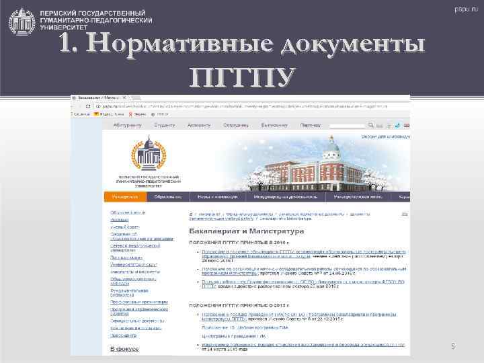Select the Университетская жизнь navigation tab

[x=358, y=196]
